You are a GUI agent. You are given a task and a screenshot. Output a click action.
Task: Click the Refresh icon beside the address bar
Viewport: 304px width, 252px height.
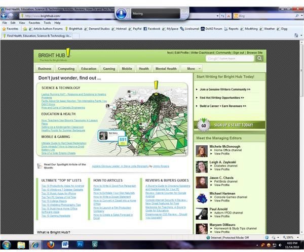[x=223, y=16]
